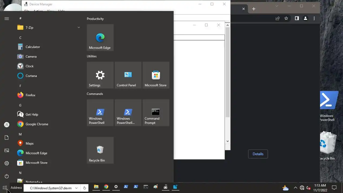Open Command Prompt icon on the taskbar
Viewport: 343px width, 193px height.
[x=146, y=187]
